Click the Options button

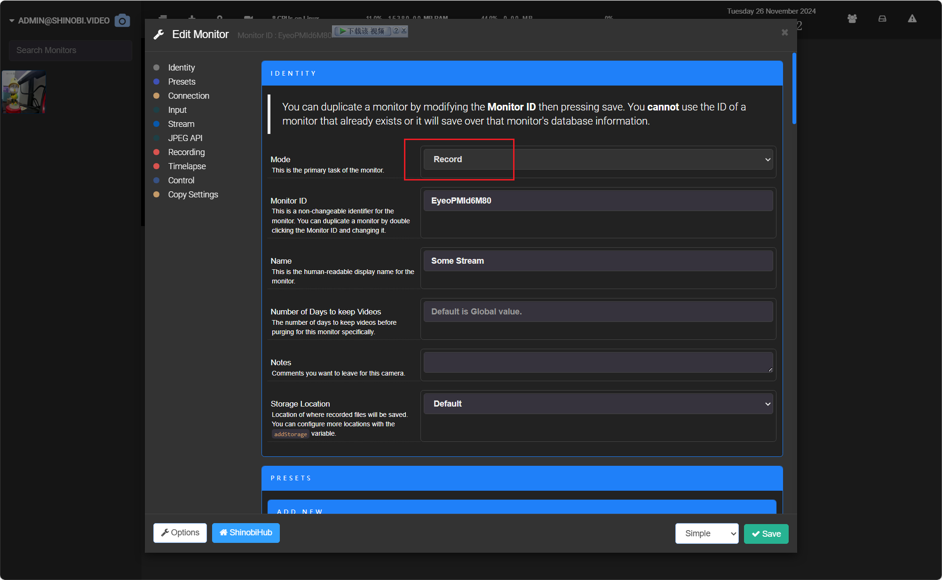(180, 533)
